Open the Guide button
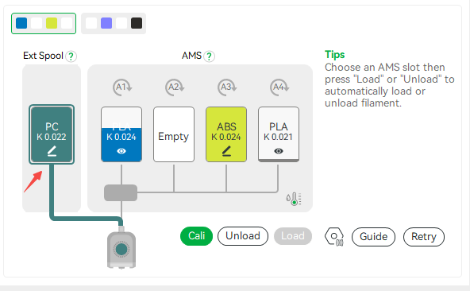Image resolution: width=470 pixels, height=291 pixels. click(373, 237)
